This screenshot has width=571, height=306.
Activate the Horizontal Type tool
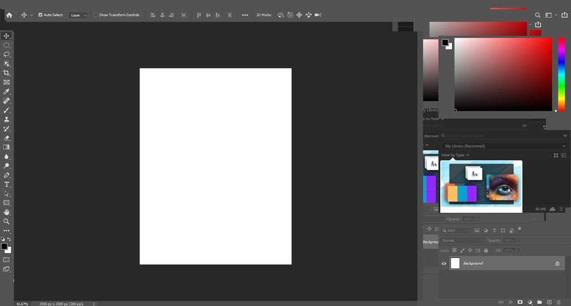point(7,184)
